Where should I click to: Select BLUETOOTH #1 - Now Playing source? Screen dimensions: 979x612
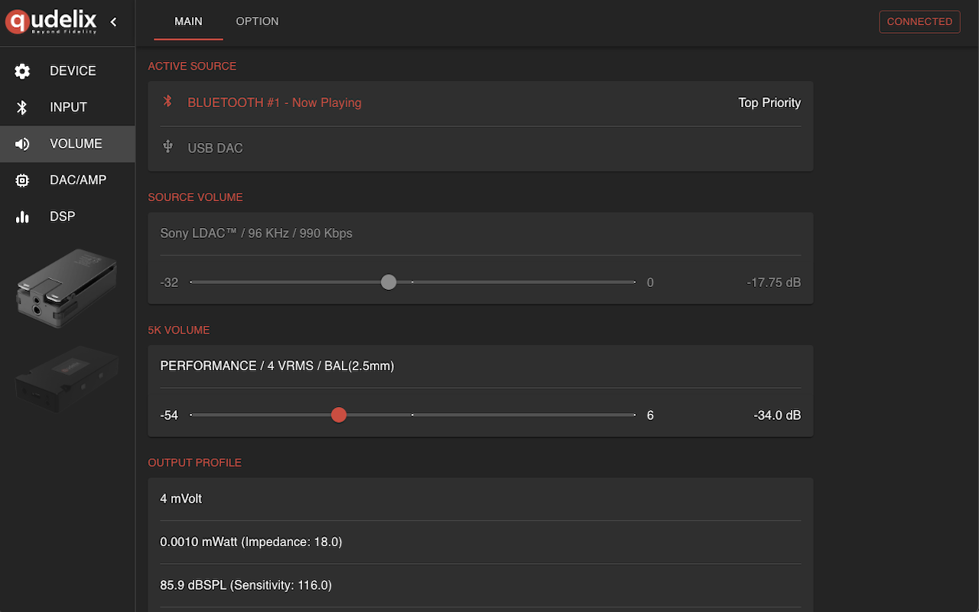point(275,103)
